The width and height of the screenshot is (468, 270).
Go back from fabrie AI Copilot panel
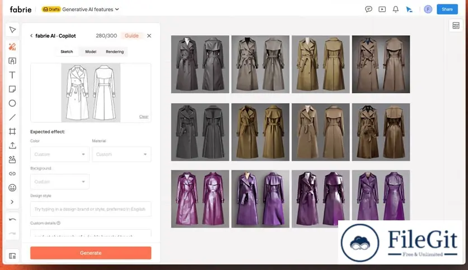pos(31,36)
